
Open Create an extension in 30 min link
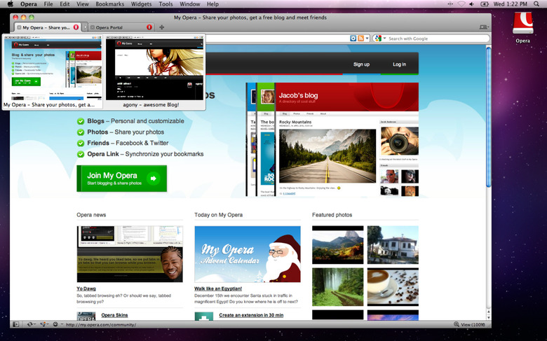[x=251, y=315]
